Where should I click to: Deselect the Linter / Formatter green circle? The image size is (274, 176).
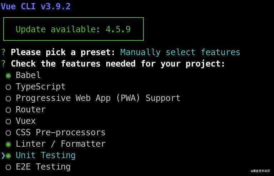[x=8, y=144]
